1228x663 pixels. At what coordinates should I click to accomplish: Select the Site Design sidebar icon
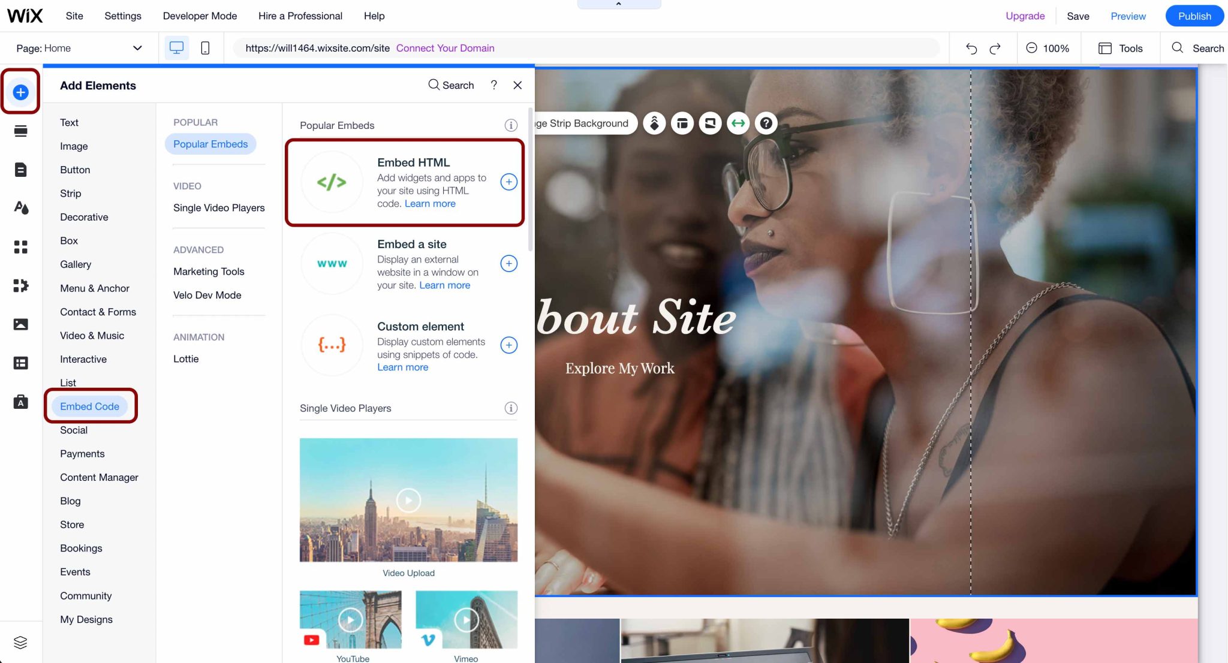tap(20, 208)
